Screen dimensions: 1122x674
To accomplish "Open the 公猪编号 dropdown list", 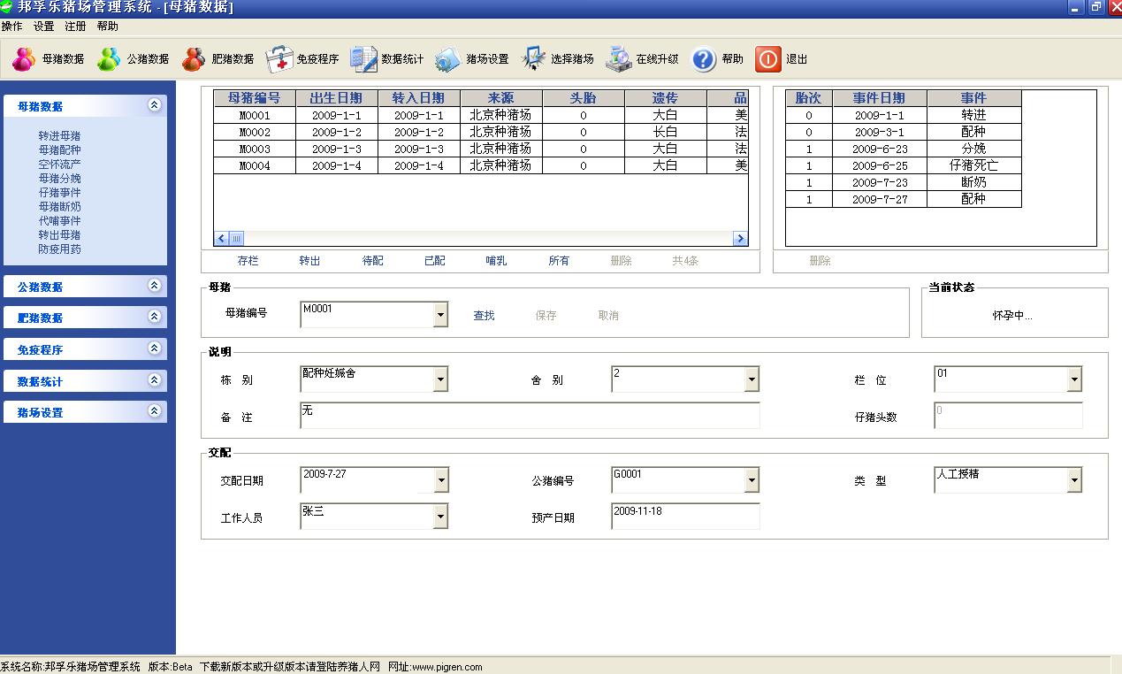I will 752,480.
